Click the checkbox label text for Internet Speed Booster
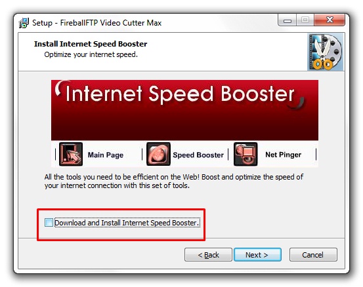The height and width of the screenshot is (287, 363). pyautogui.click(x=127, y=223)
